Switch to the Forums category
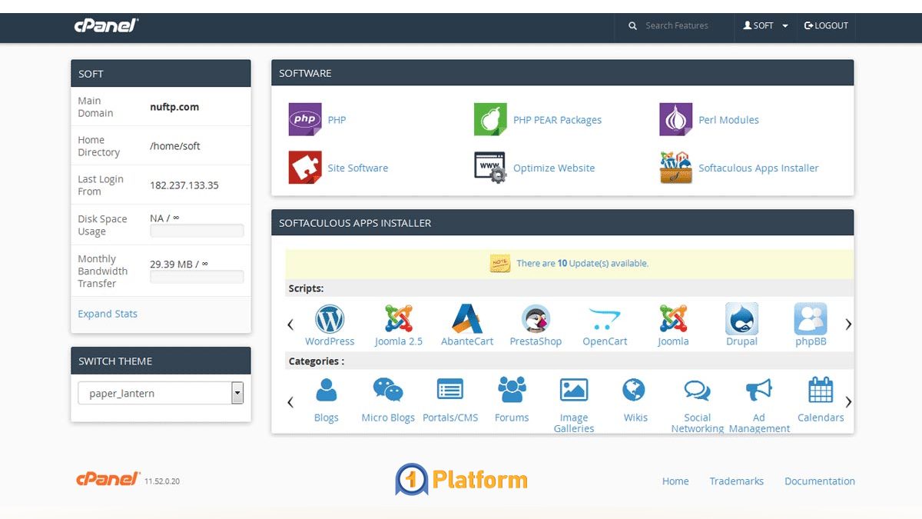The width and height of the screenshot is (922, 519). [x=512, y=390]
